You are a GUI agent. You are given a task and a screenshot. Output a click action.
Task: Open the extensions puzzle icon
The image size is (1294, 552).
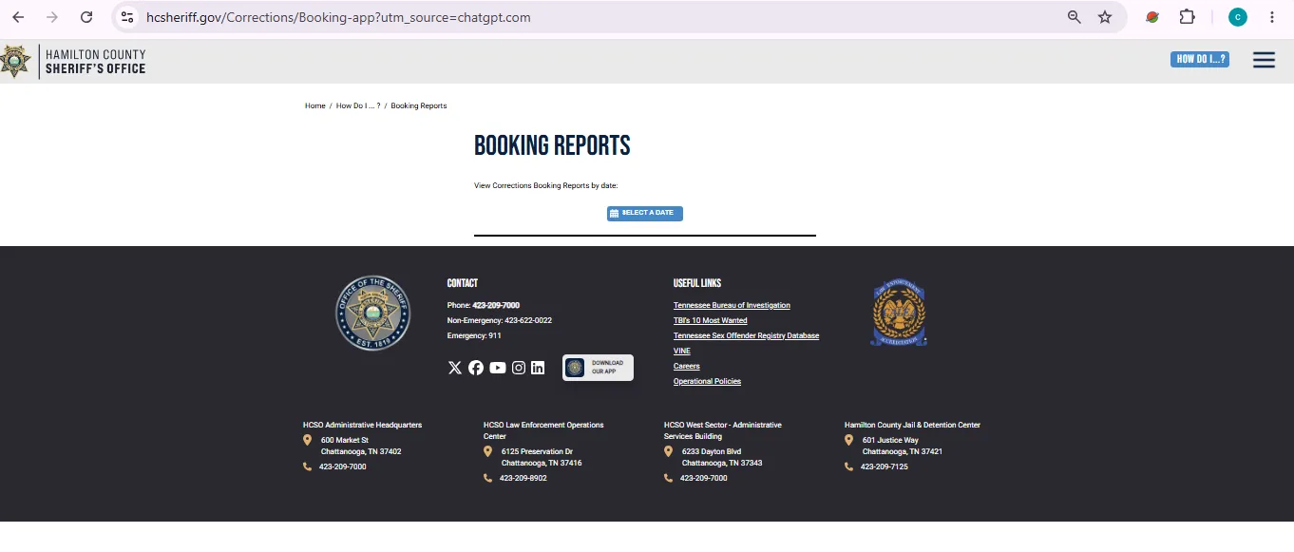[x=1187, y=17]
